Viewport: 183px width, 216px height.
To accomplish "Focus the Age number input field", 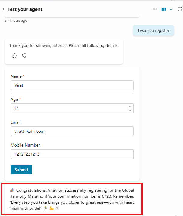I will 68,108.
